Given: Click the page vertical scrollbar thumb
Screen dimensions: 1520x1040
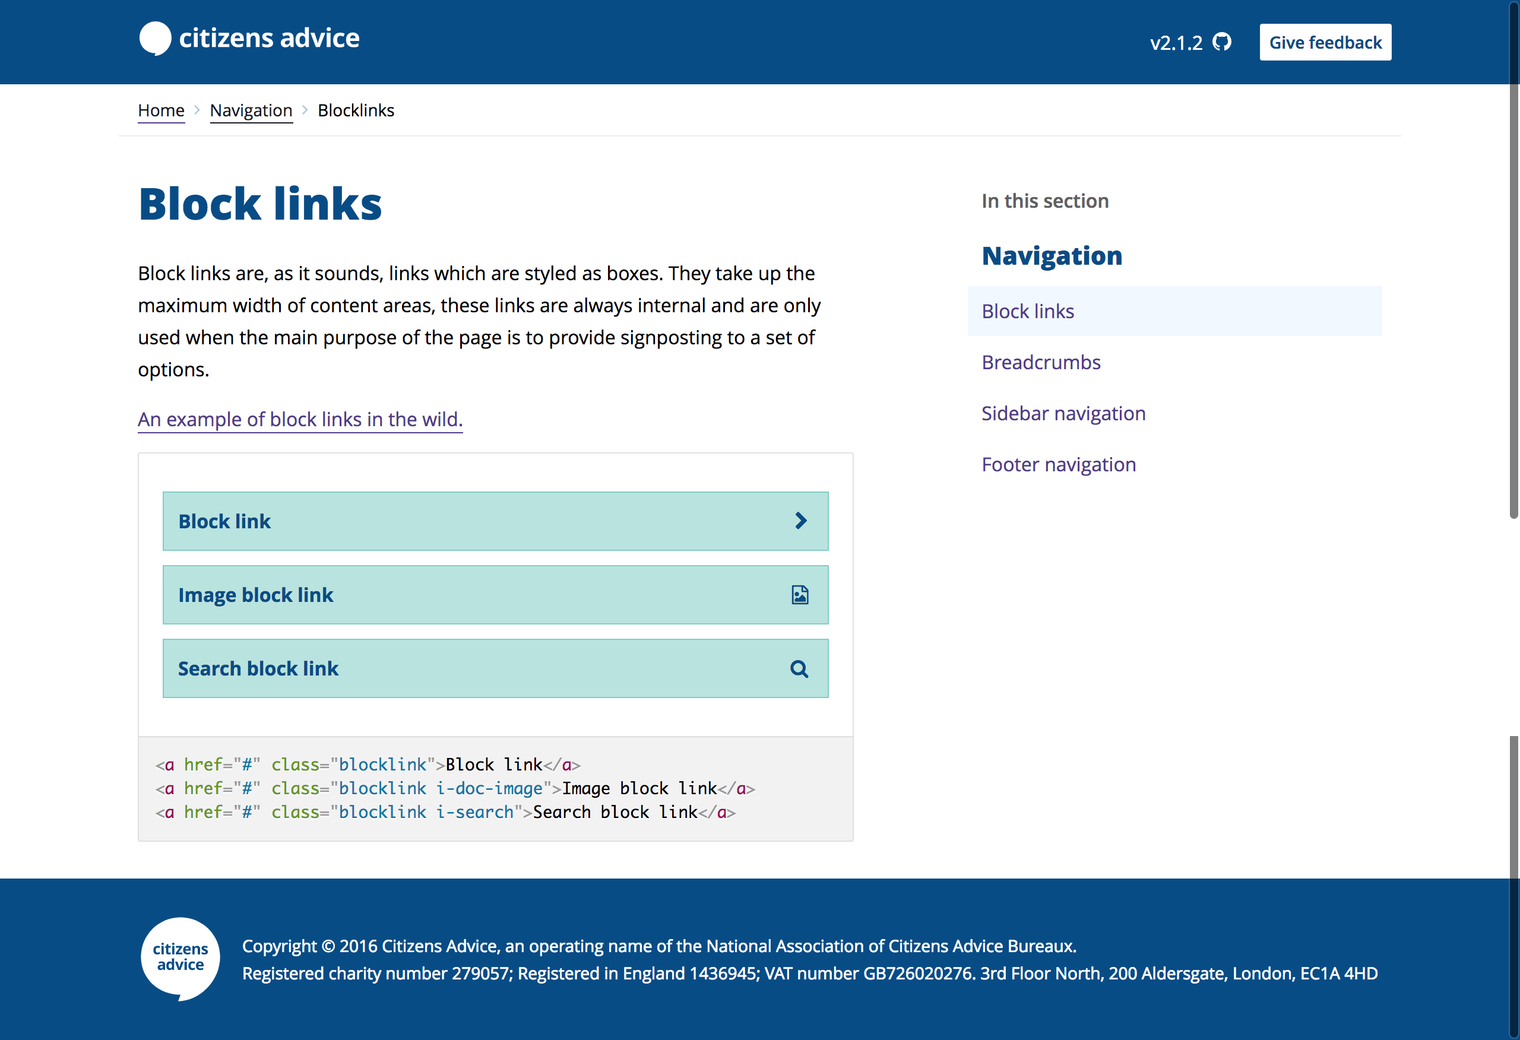Looking at the screenshot, I should pos(1513,294).
